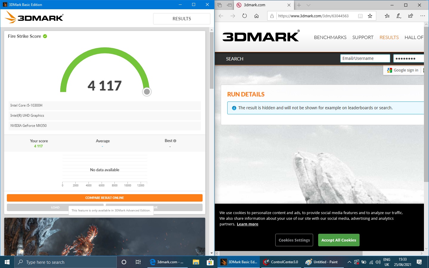Click Google sign in button
Image resolution: width=429 pixels, height=268 pixels.
coord(403,70)
